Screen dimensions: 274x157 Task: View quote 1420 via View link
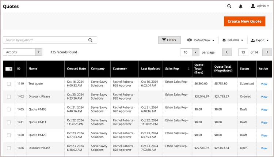[264, 135]
